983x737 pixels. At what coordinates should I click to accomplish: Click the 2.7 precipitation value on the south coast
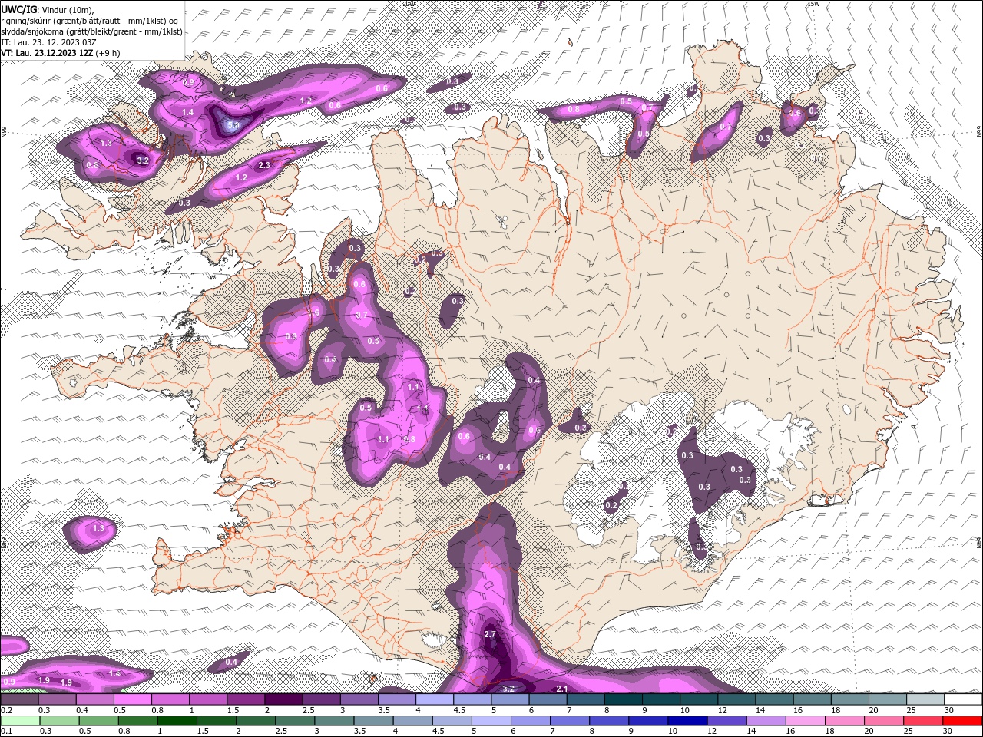click(x=491, y=634)
